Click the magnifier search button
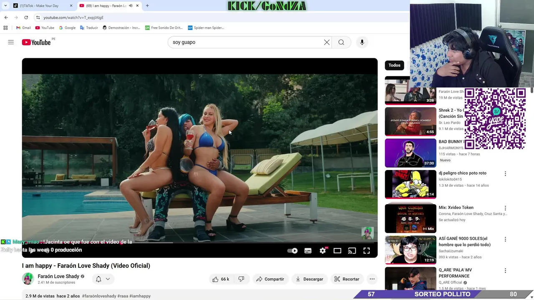 [341, 42]
